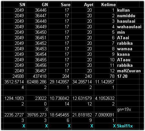Select the sum cell 437418
Viewport: 145px width, 131px height.
[x=37, y=77]
